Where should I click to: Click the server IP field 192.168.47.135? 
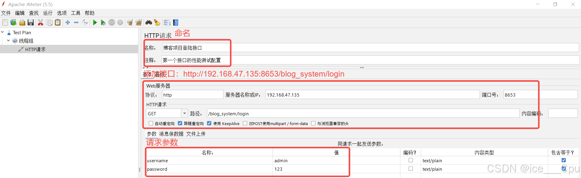[x=372, y=95]
